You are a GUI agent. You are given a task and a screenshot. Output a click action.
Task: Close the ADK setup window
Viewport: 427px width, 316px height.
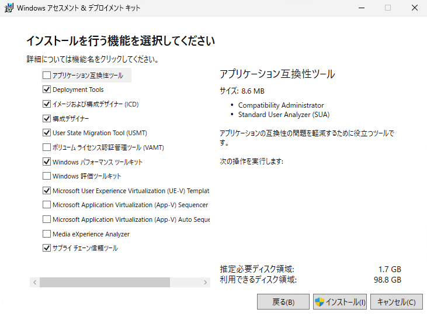pyautogui.click(x=415, y=8)
